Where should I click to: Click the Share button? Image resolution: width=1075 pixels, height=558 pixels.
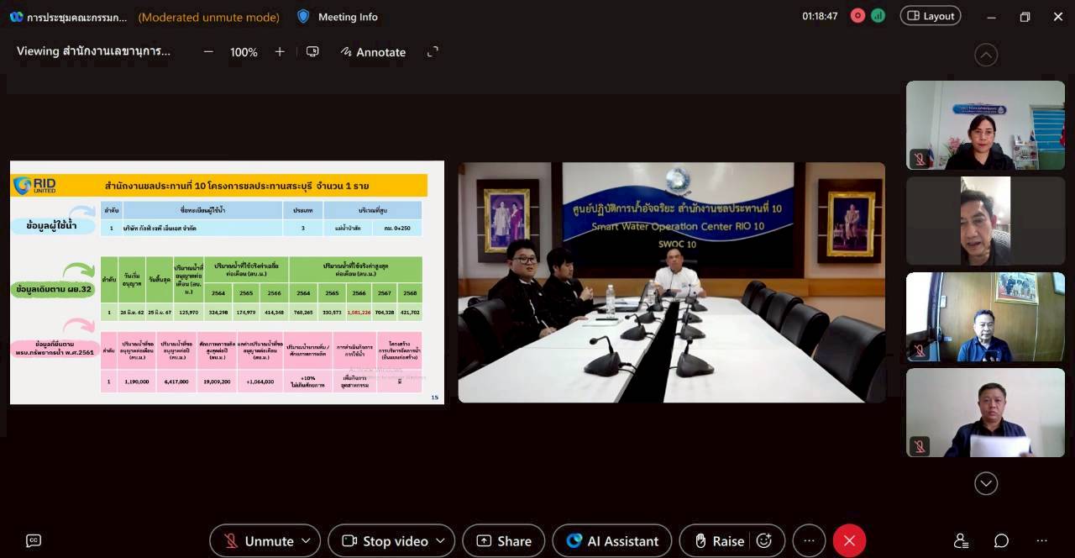[x=503, y=541]
